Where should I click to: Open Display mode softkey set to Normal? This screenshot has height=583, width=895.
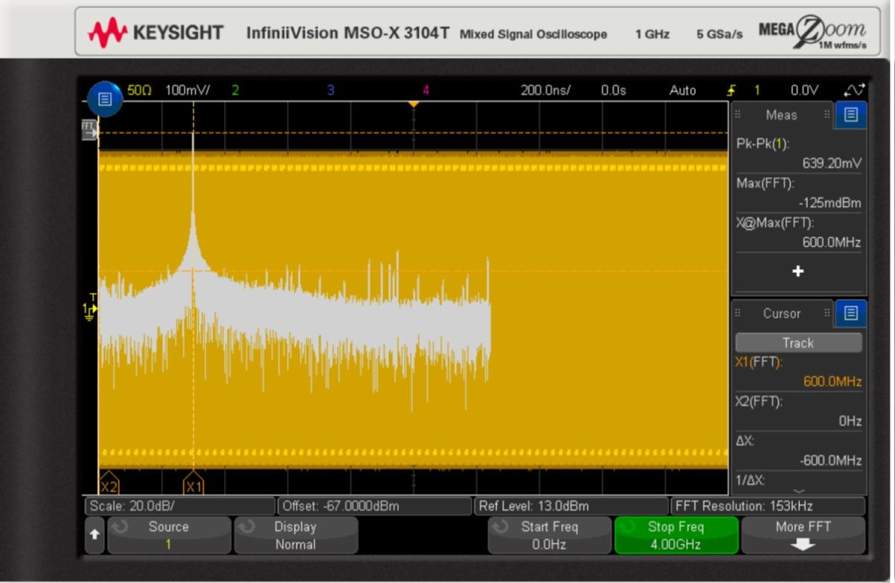pos(295,535)
